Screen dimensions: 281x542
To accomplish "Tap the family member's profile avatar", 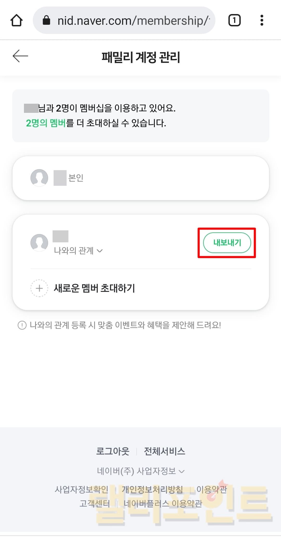I will [39, 243].
